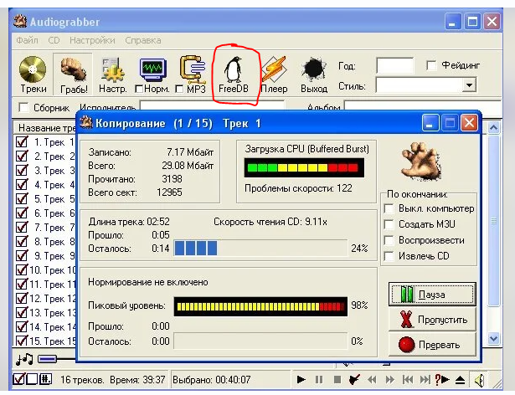Check Воспроизвести option

click(x=389, y=240)
